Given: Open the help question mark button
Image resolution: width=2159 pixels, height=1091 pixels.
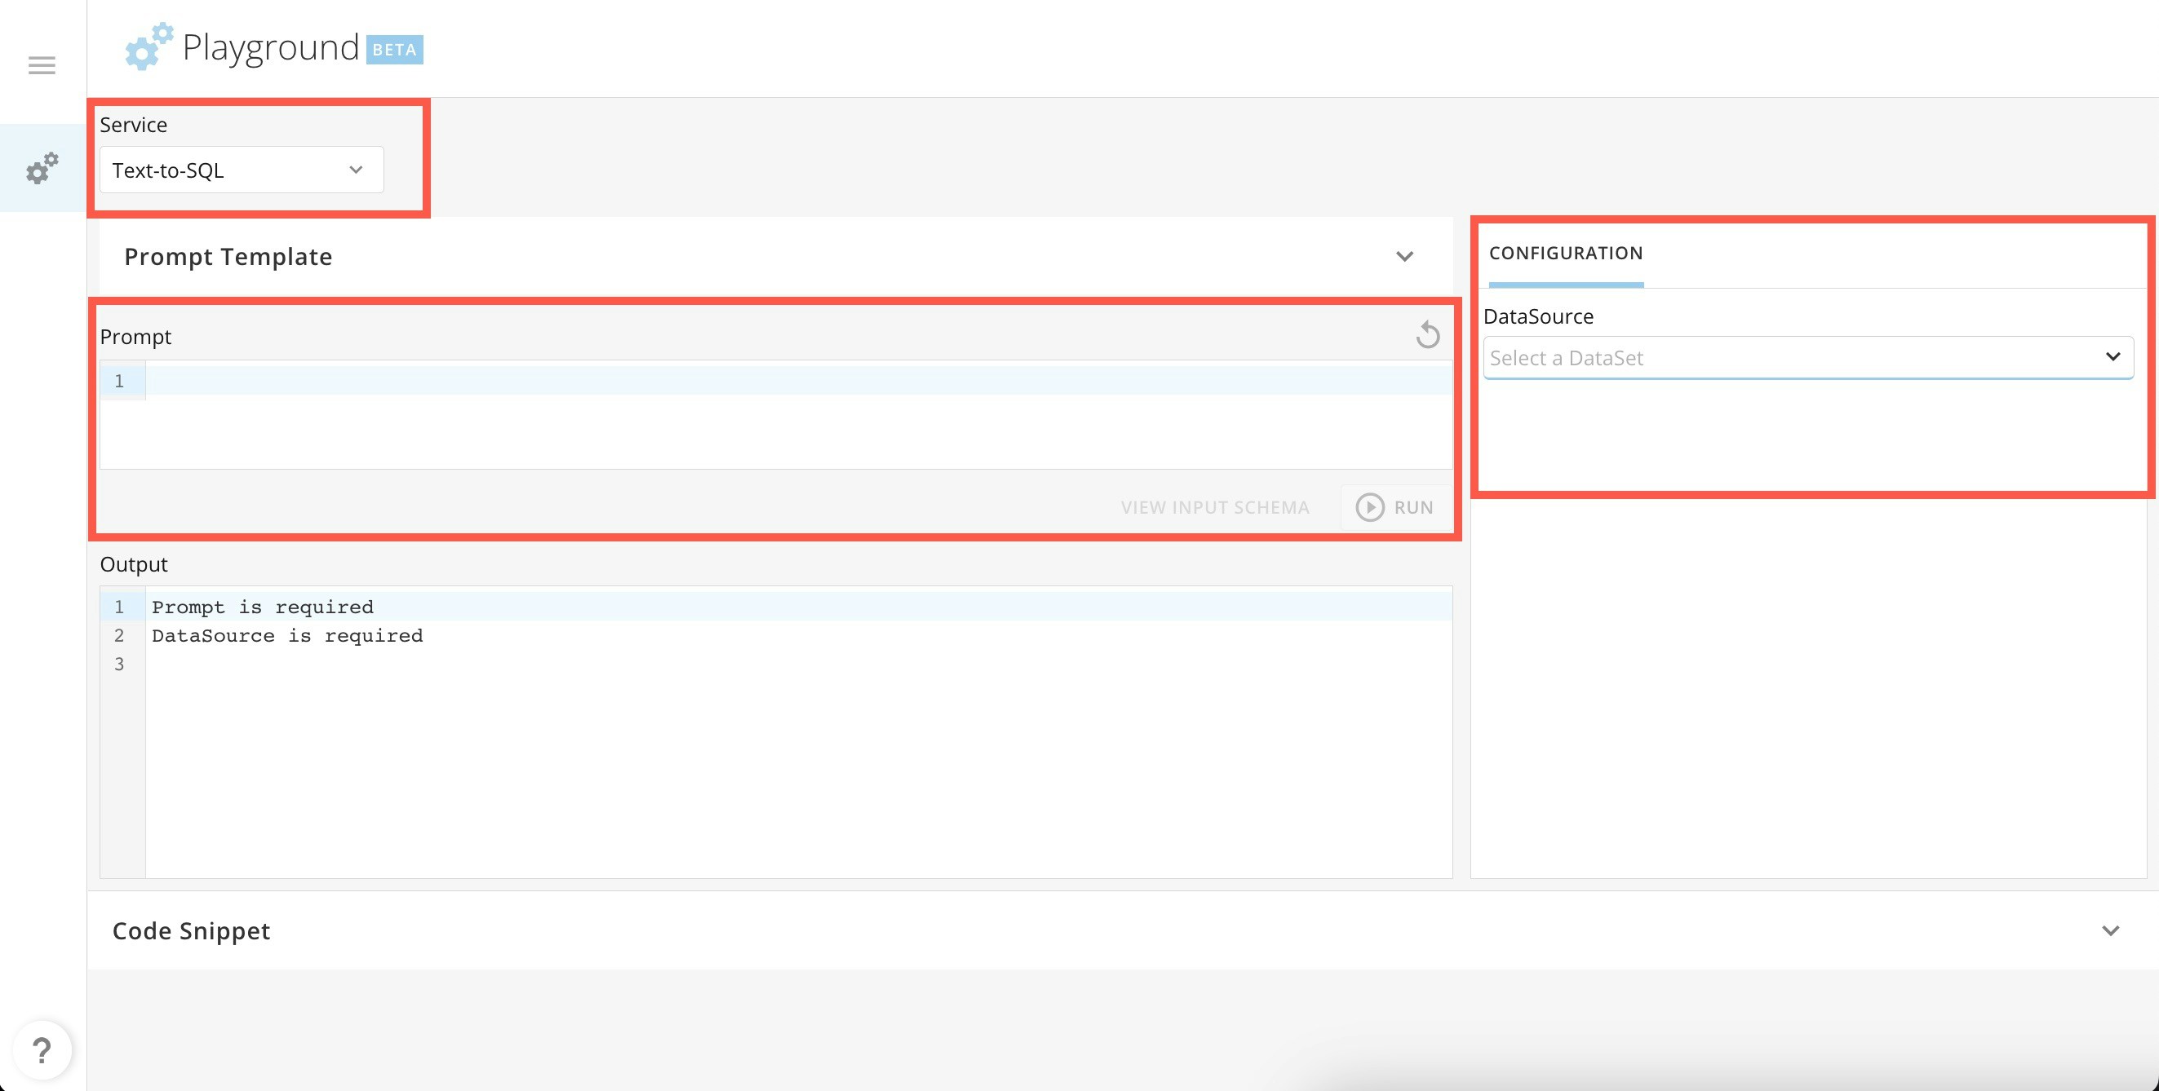Looking at the screenshot, I should coord(41,1050).
